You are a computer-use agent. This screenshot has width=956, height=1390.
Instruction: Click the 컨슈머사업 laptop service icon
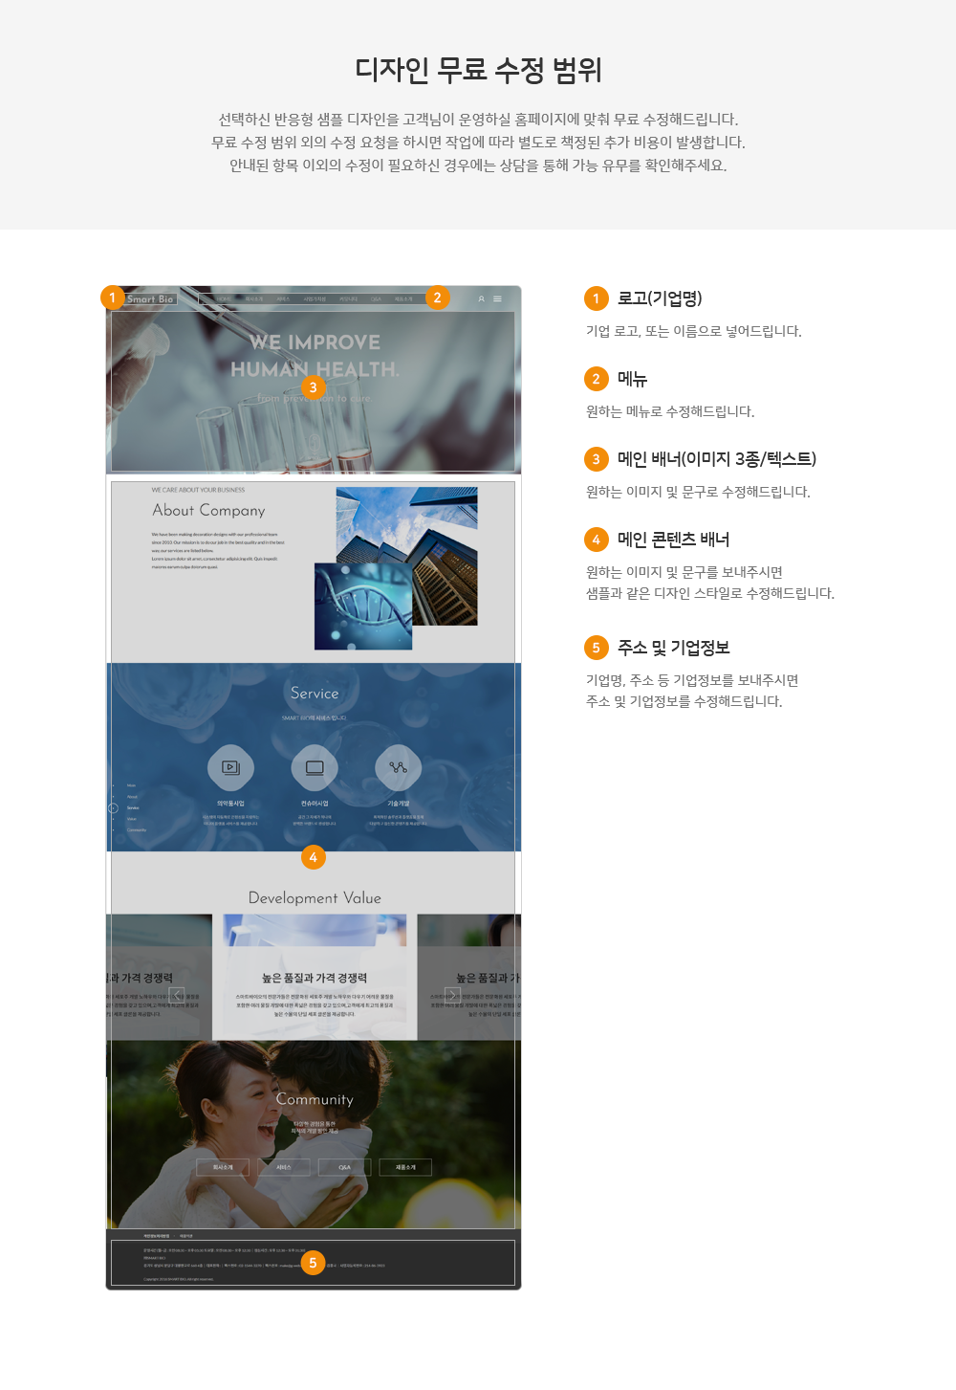(x=315, y=767)
